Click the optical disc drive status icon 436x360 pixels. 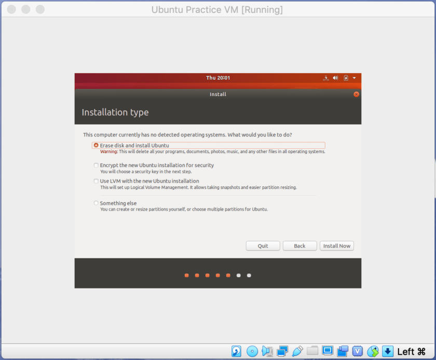[252, 351]
